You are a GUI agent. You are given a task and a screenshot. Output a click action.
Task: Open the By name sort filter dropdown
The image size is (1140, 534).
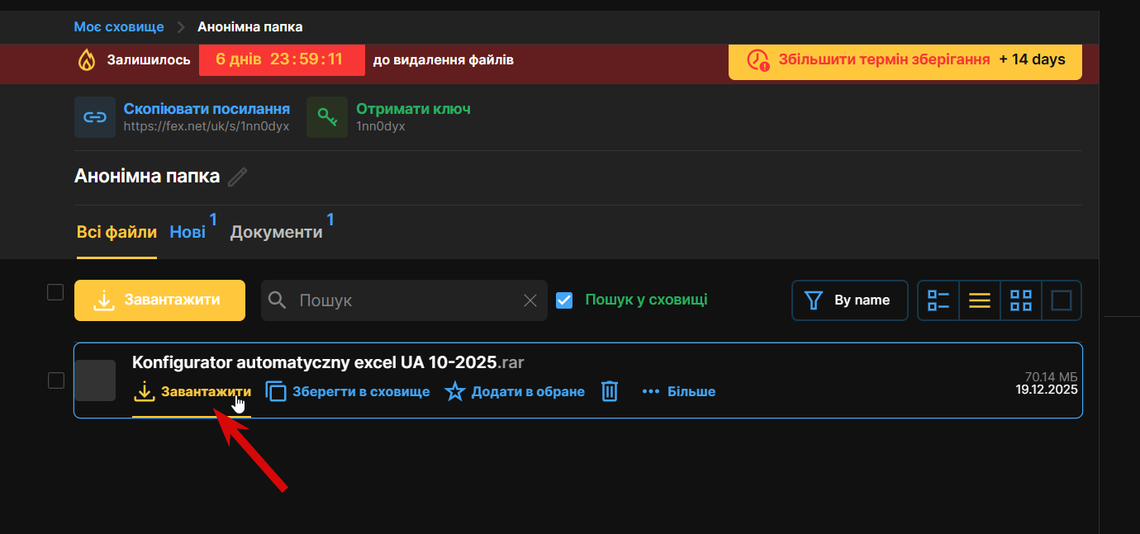tap(849, 300)
